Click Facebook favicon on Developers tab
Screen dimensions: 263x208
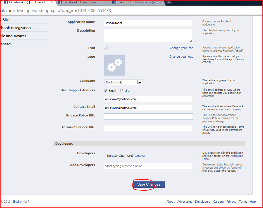pos(60,2)
